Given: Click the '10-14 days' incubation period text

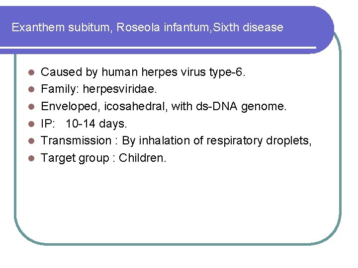Looking at the screenshot, I should (x=96, y=124).
